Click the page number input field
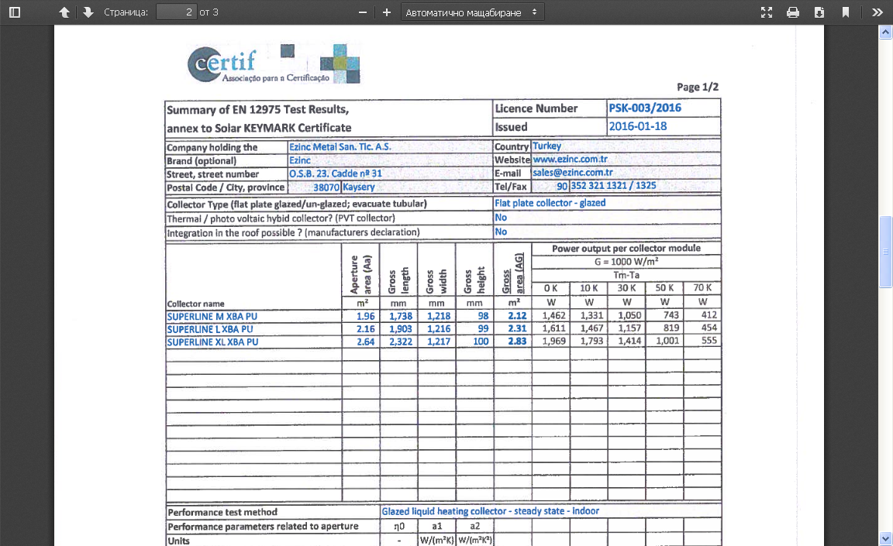Viewport: 893px width, 546px height. pos(176,12)
